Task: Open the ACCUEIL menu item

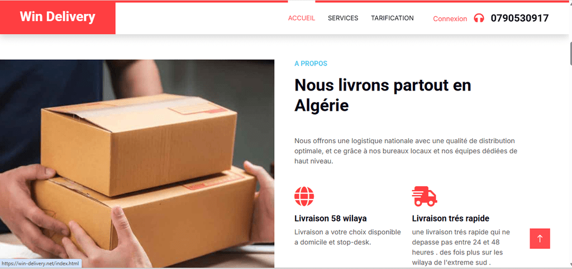Action: tap(301, 18)
